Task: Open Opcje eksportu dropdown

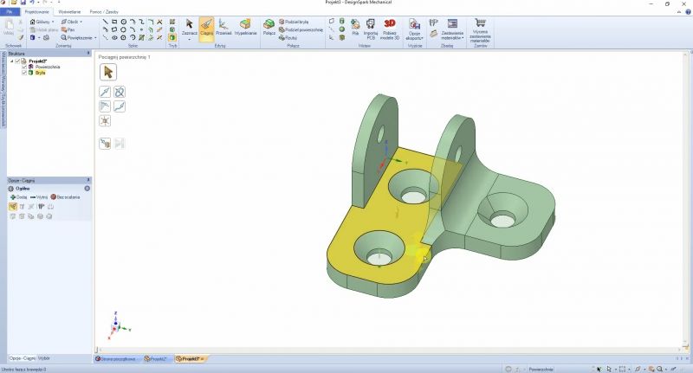Action: point(414,29)
